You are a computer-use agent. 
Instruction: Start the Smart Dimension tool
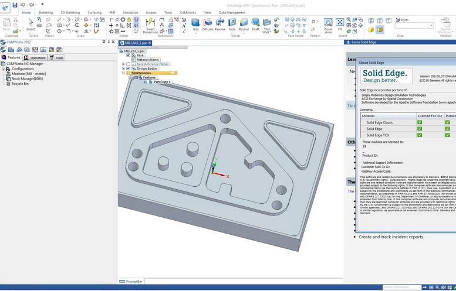(x=150, y=26)
